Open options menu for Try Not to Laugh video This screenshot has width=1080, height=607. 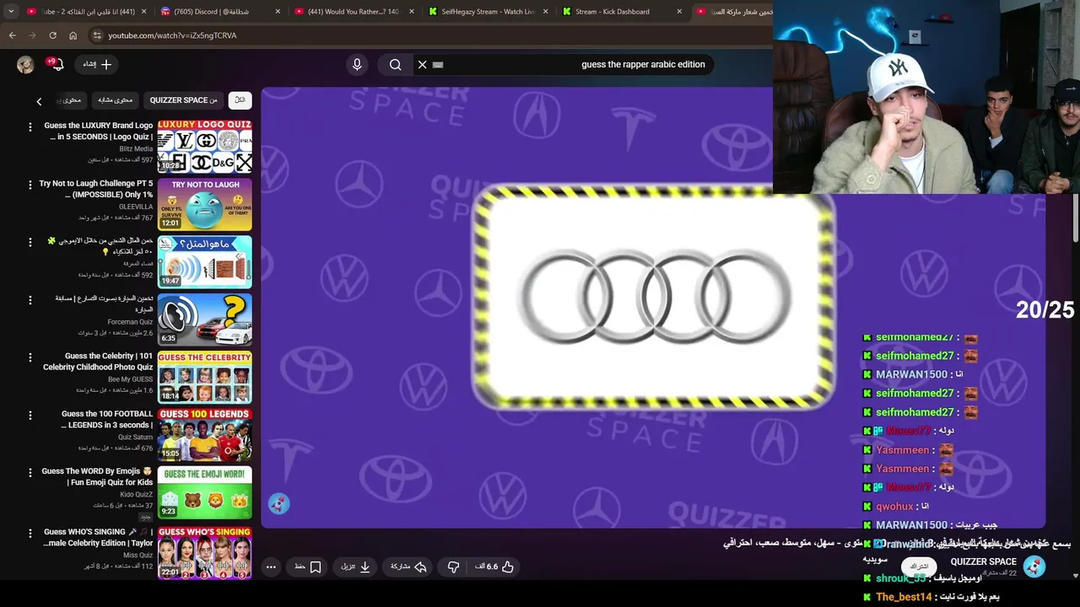click(x=30, y=184)
